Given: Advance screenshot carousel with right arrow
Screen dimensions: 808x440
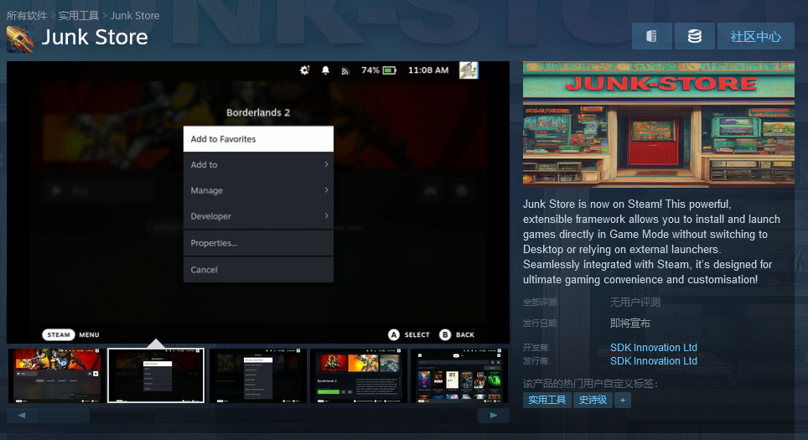Looking at the screenshot, I should click(x=493, y=415).
